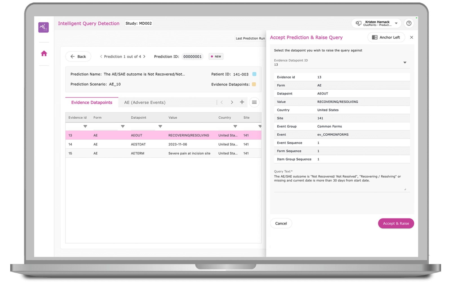Open filter for Datapoint column
Image resolution: width=451 pixels, height=282 pixels.
pos(160,126)
